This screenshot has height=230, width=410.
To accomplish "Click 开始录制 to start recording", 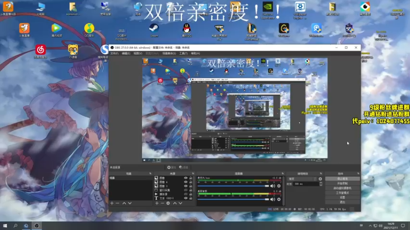I will click(342, 183).
